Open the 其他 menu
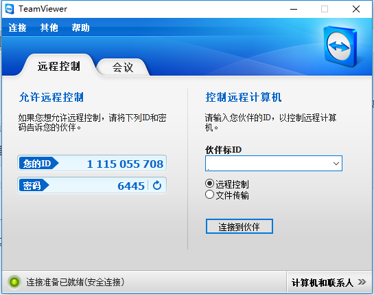The image size is (374, 295). pyautogui.click(x=49, y=28)
